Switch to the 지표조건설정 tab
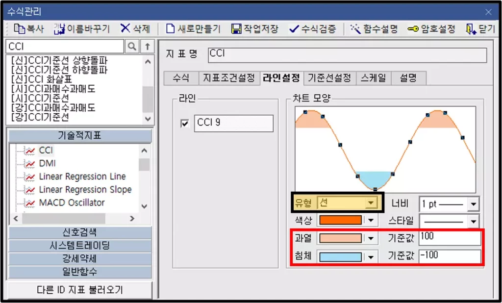Viewport: 502px width, 303px height. pyautogui.click(x=228, y=78)
